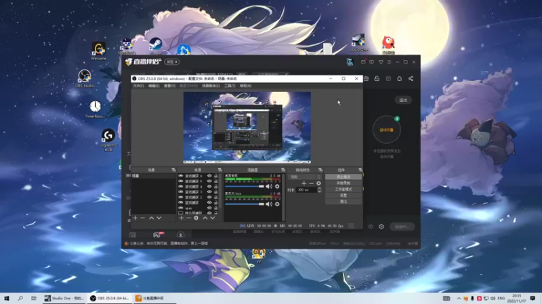Toggle visibility of 游戏捕获 3 source

[x=209, y=192]
